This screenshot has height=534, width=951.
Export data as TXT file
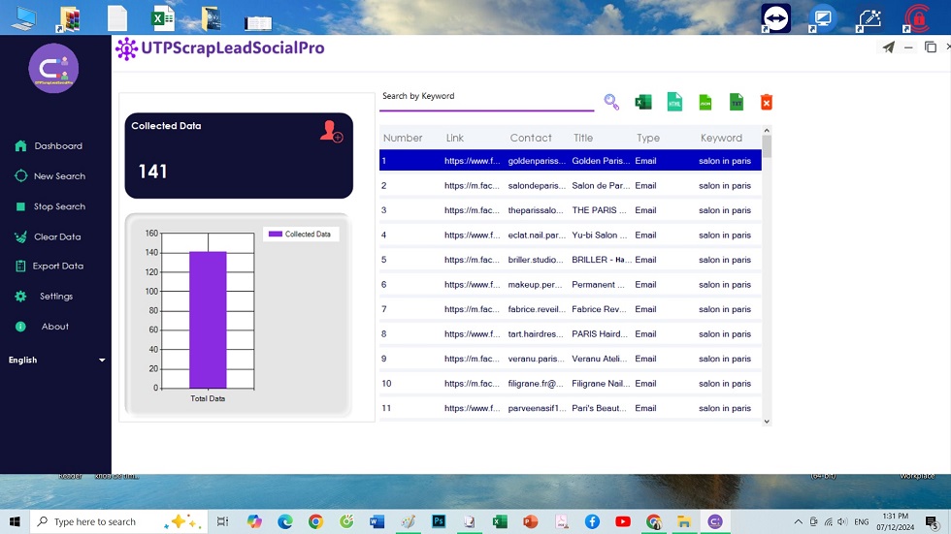tap(737, 102)
